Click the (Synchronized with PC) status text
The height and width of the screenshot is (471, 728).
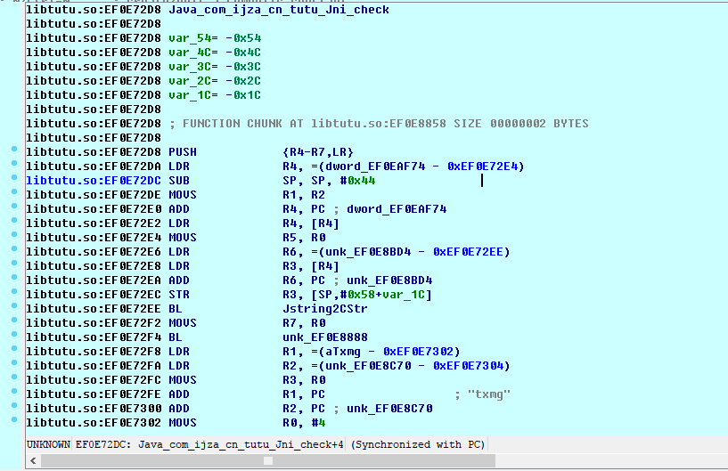coord(418,444)
